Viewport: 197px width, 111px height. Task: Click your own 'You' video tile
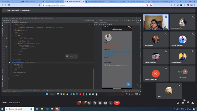tap(169, 91)
